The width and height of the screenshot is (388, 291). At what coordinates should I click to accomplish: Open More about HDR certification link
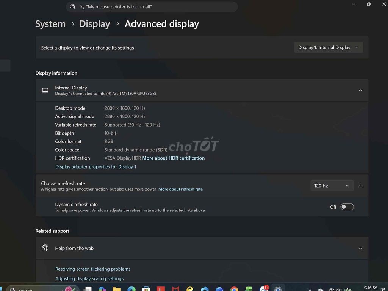click(174, 158)
